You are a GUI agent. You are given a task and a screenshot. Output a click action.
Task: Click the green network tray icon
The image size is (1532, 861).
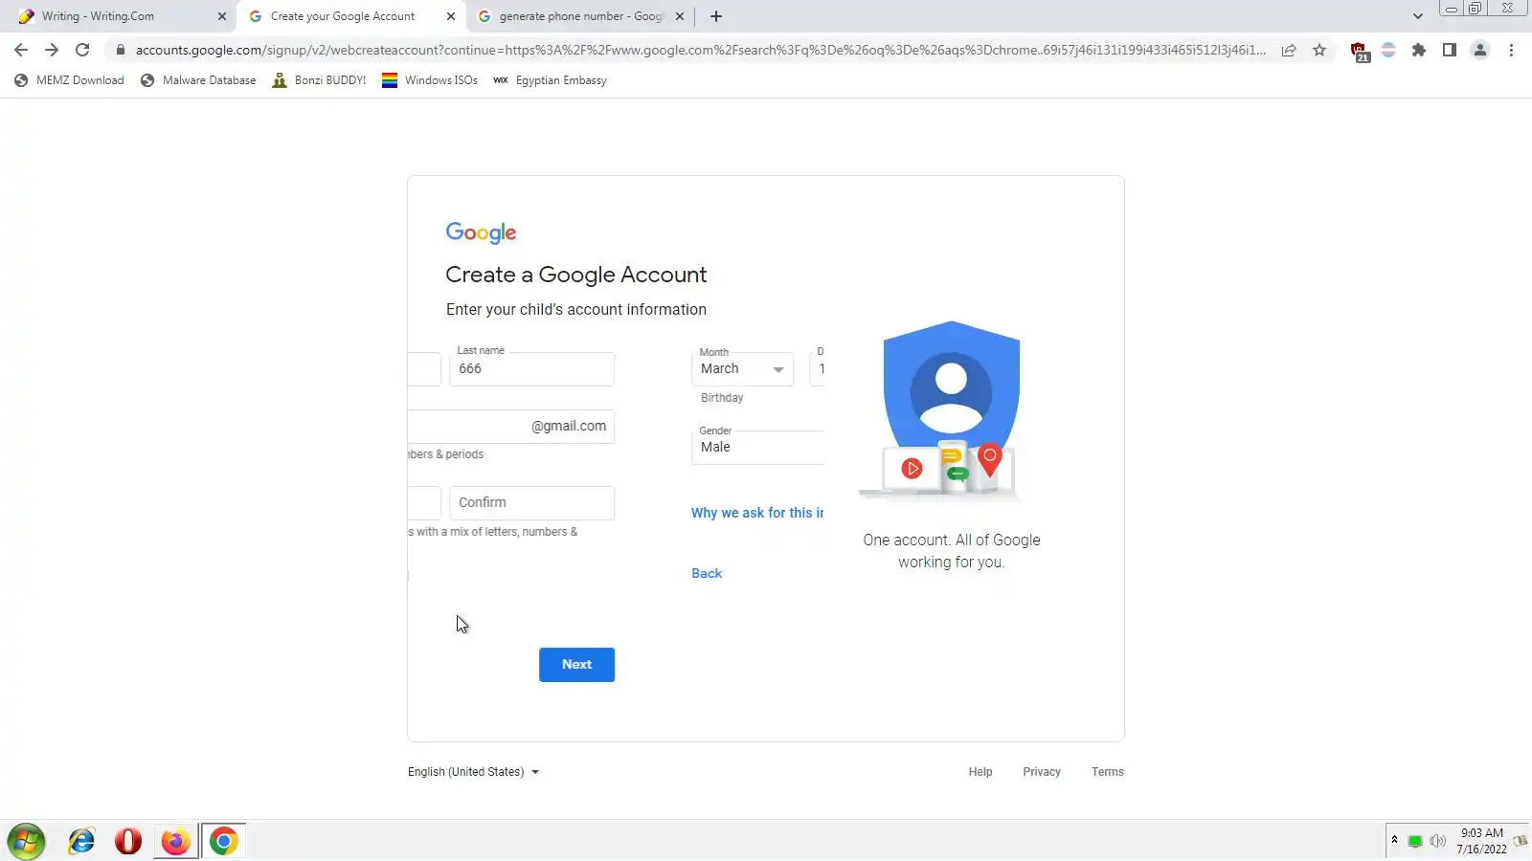[x=1415, y=842]
